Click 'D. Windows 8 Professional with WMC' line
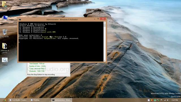Screen dimensions: 181x102 [38, 32]
